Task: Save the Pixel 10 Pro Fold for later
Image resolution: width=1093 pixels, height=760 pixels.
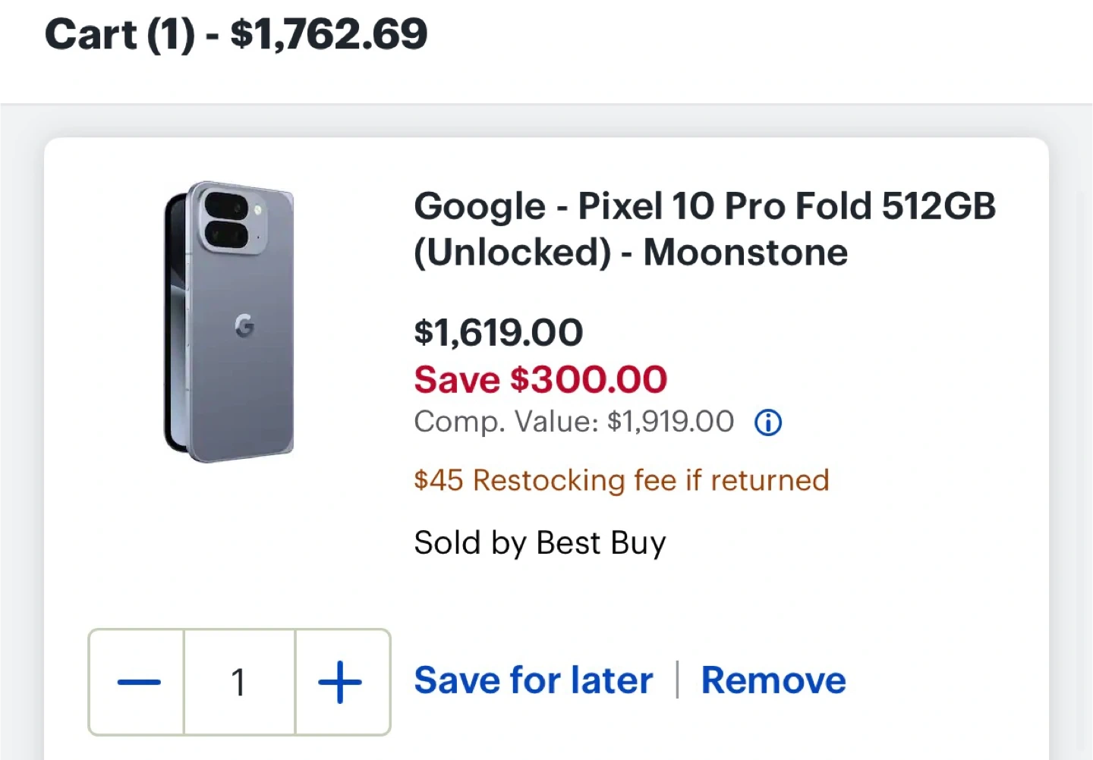Action: coord(533,680)
